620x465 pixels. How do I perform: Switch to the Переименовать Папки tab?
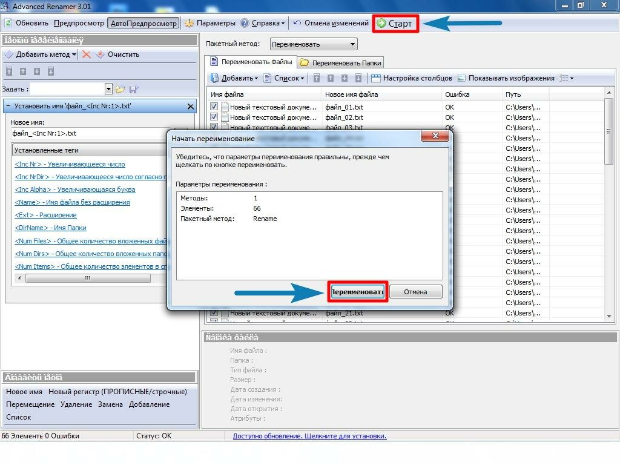pos(341,62)
